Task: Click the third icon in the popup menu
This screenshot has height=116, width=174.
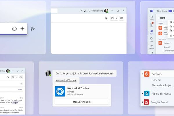Action: 171,30
